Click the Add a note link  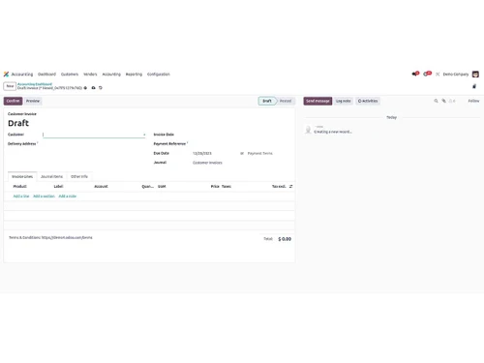68,197
